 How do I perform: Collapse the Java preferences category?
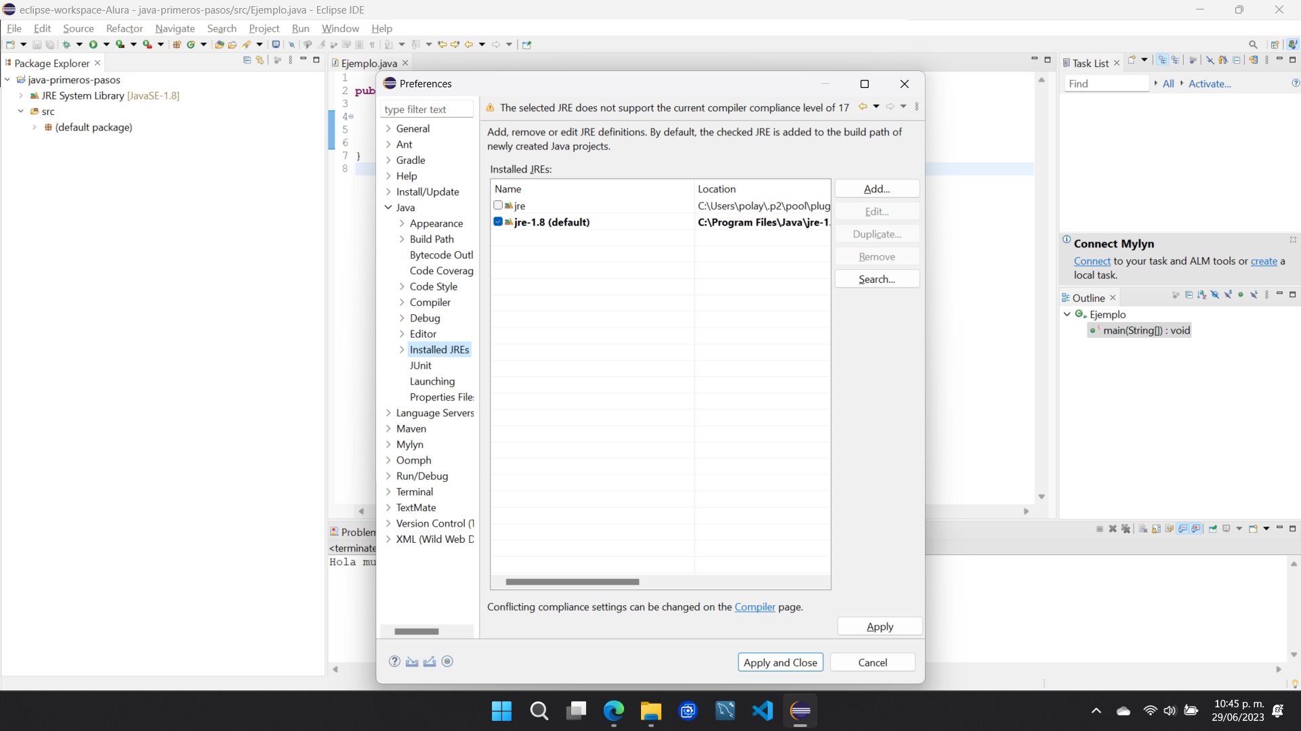388,208
